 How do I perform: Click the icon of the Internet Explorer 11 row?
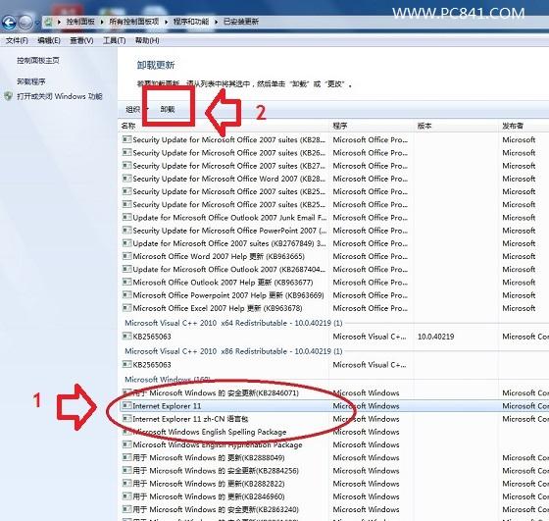(126, 406)
